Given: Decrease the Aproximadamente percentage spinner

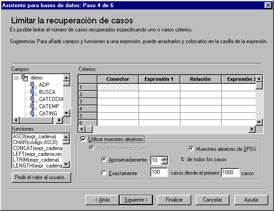Looking at the screenshot, I should point(164,163).
